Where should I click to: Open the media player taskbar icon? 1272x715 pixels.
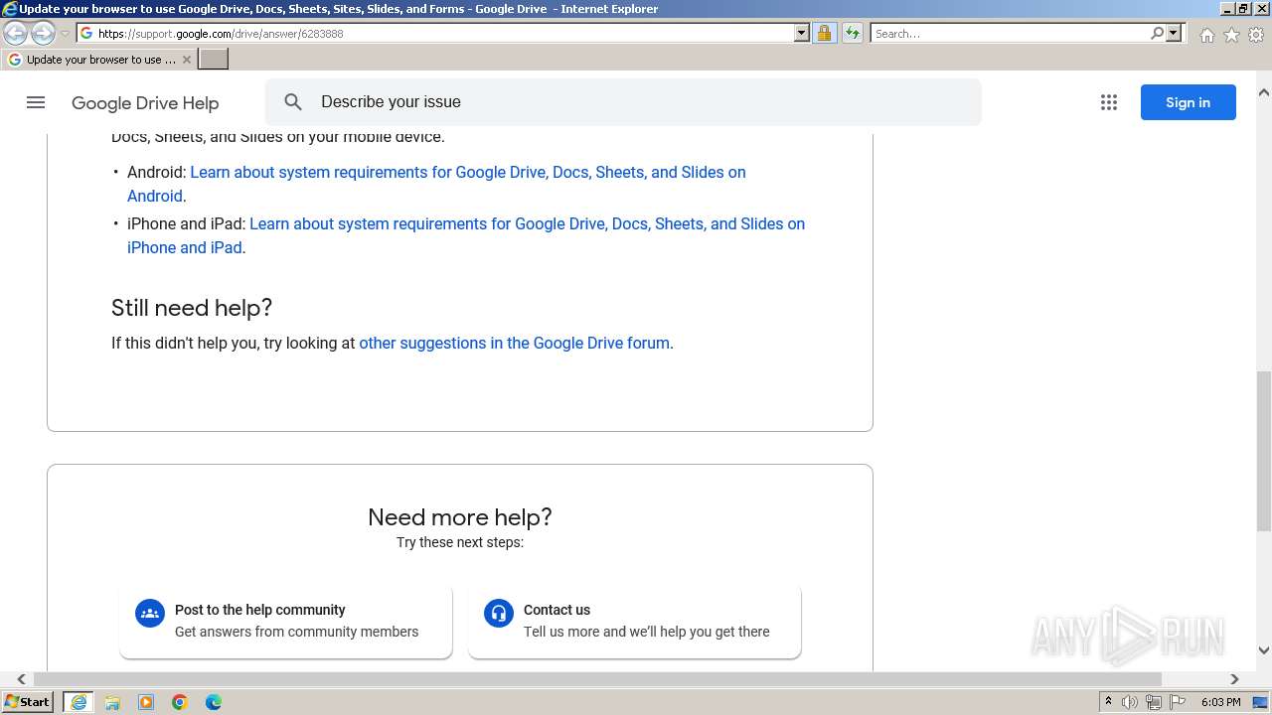[146, 702]
